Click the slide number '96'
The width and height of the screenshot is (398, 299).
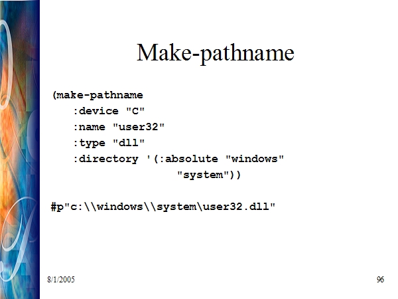pos(380,280)
